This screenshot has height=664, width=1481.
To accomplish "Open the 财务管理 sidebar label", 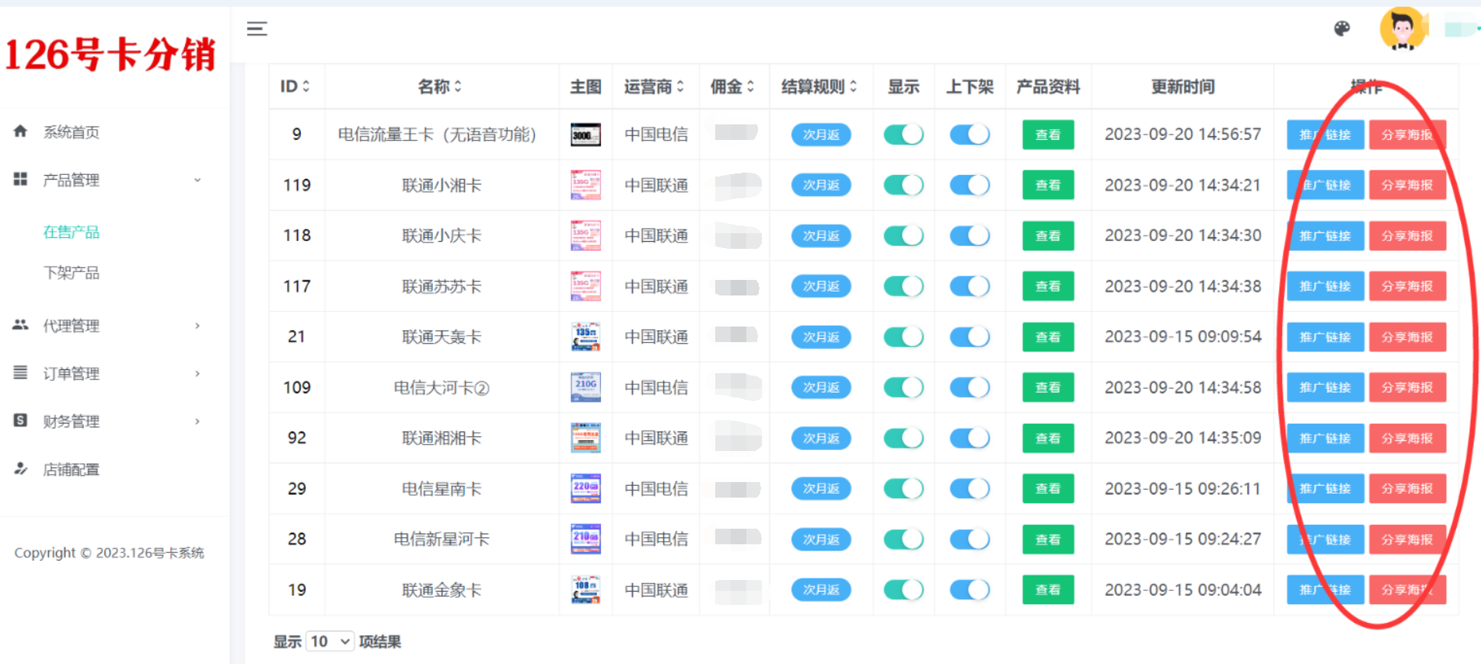I will point(72,421).
